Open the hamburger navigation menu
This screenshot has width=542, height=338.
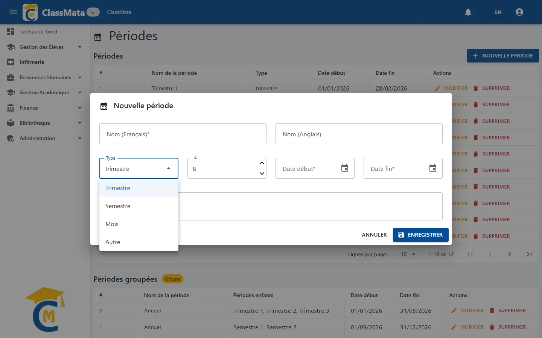point(14,12)
